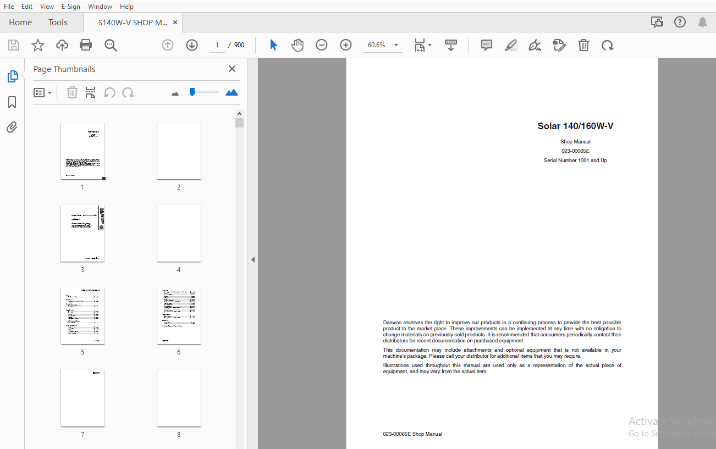
Task: Switch to the Home tab
Action: [x=20, y=23]
